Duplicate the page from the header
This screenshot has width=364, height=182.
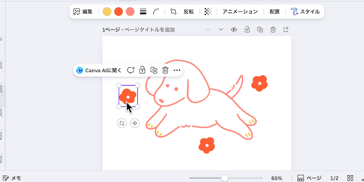(260, 30)
